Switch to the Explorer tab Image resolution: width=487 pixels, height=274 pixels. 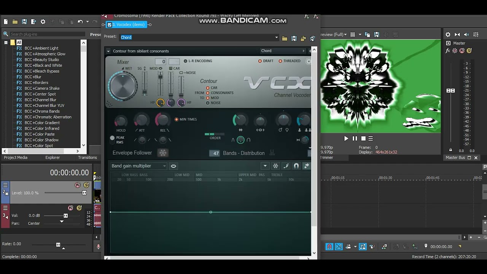coord(53,158)
